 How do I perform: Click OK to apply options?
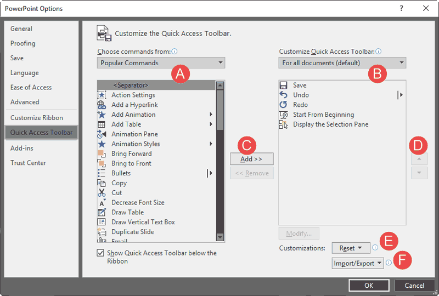(x=369, y=286)
